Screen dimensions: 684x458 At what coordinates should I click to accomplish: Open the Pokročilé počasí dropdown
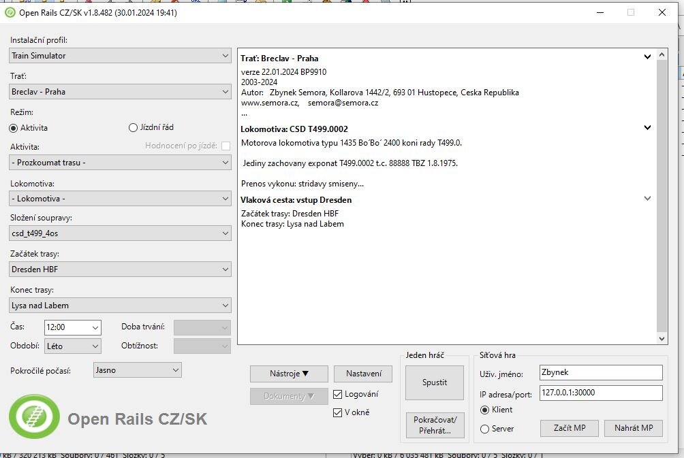coord(138,370)
